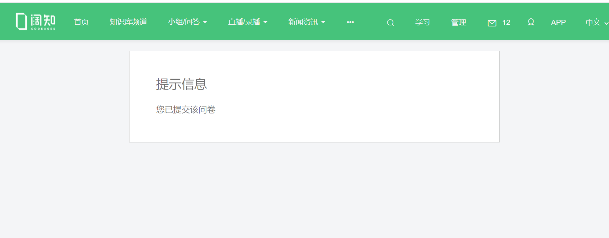This screenshot has height=238, width=609.
Task: Click the 阔知 CODEAGES logo
Action: [36, 22]
